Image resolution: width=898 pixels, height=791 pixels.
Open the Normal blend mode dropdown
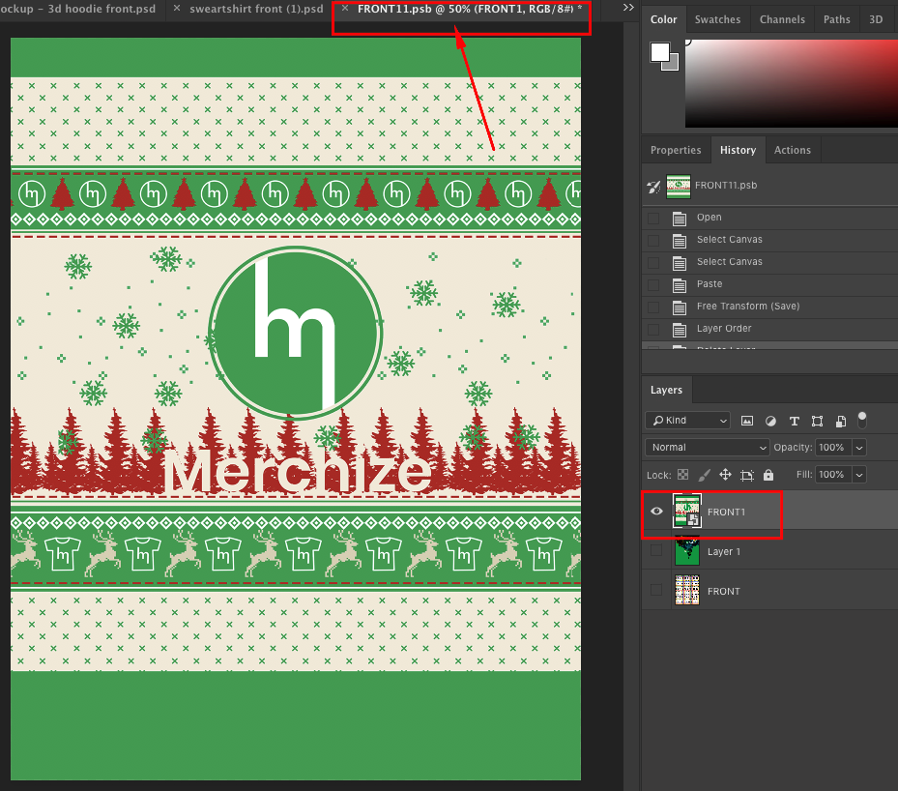707,448
